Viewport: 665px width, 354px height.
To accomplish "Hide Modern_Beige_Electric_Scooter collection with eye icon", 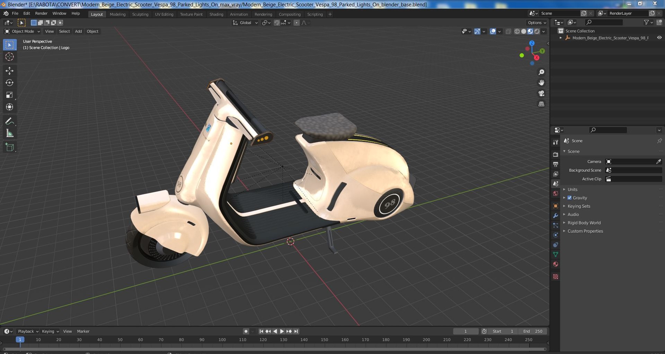I will click(x=659, y=38).
